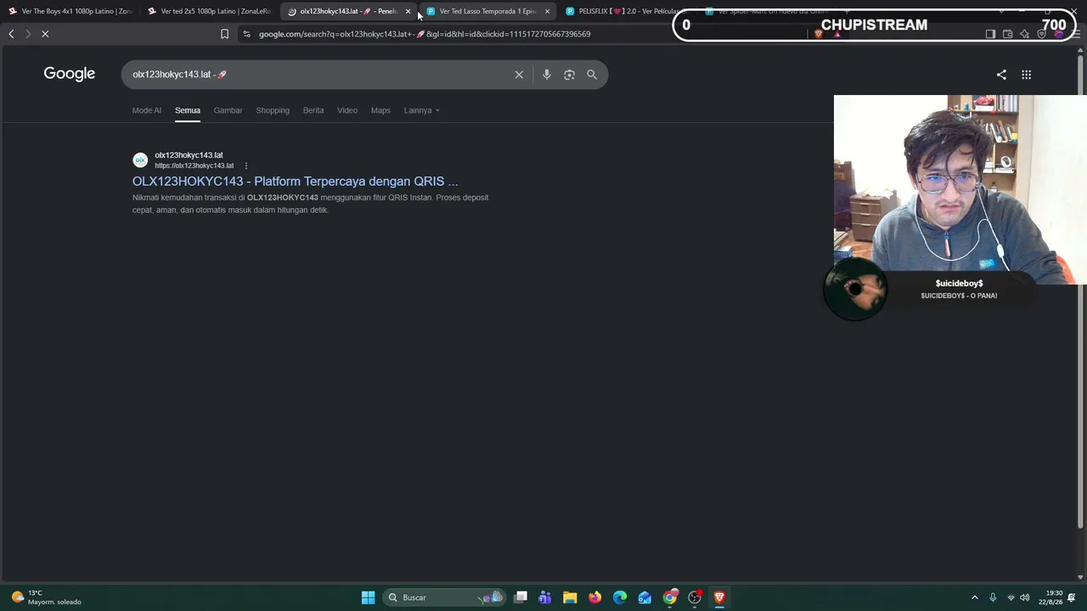
Task: Switch to Ver ted 2x5 1080p browser tab
Action: (208, 11)
